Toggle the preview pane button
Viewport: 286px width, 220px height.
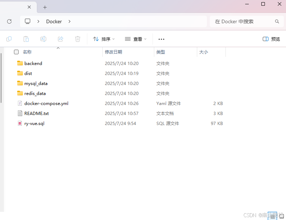tap(271, 39)
